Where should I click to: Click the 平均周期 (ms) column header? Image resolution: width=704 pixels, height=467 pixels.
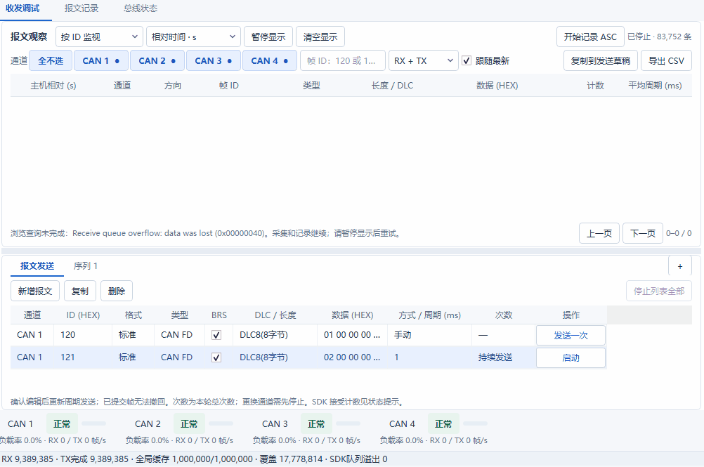tap(655, 85)
